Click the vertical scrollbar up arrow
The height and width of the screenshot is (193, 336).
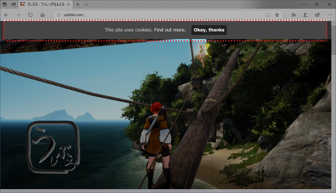coord(334,23)
